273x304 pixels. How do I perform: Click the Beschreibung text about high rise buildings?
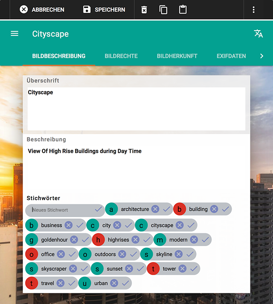pyautogui.click(x=85, y=151)
